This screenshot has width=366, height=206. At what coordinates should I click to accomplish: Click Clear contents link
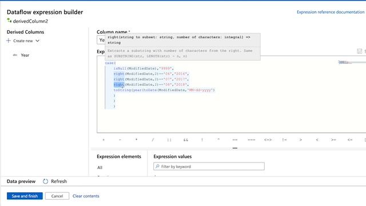[86, 196]
